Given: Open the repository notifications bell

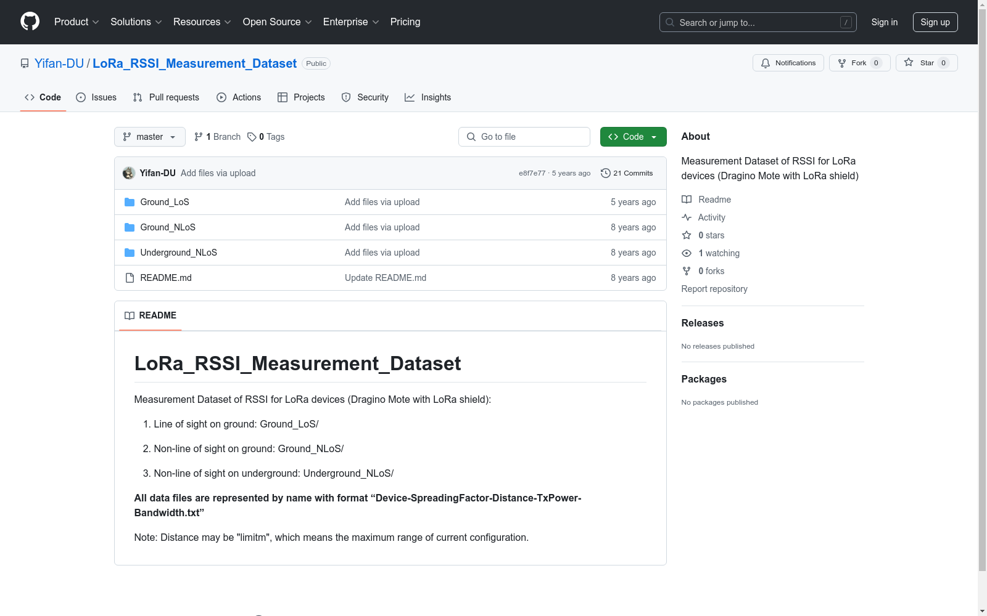Looking at the screenshot, I should [766, 63].
